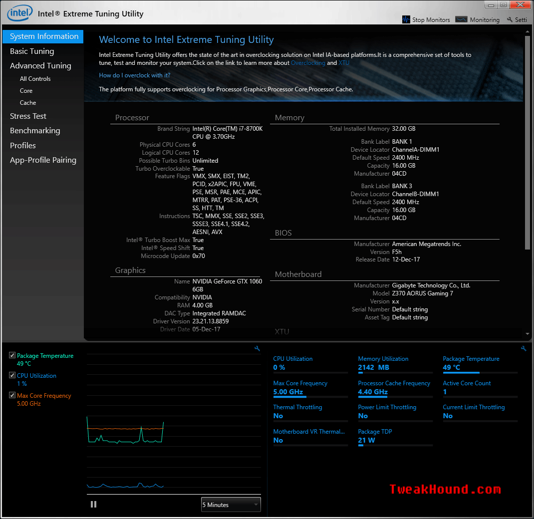Navigate to App-Profile Pairing
This screenshot has height=519, width=534.
(x=43, y=160)
